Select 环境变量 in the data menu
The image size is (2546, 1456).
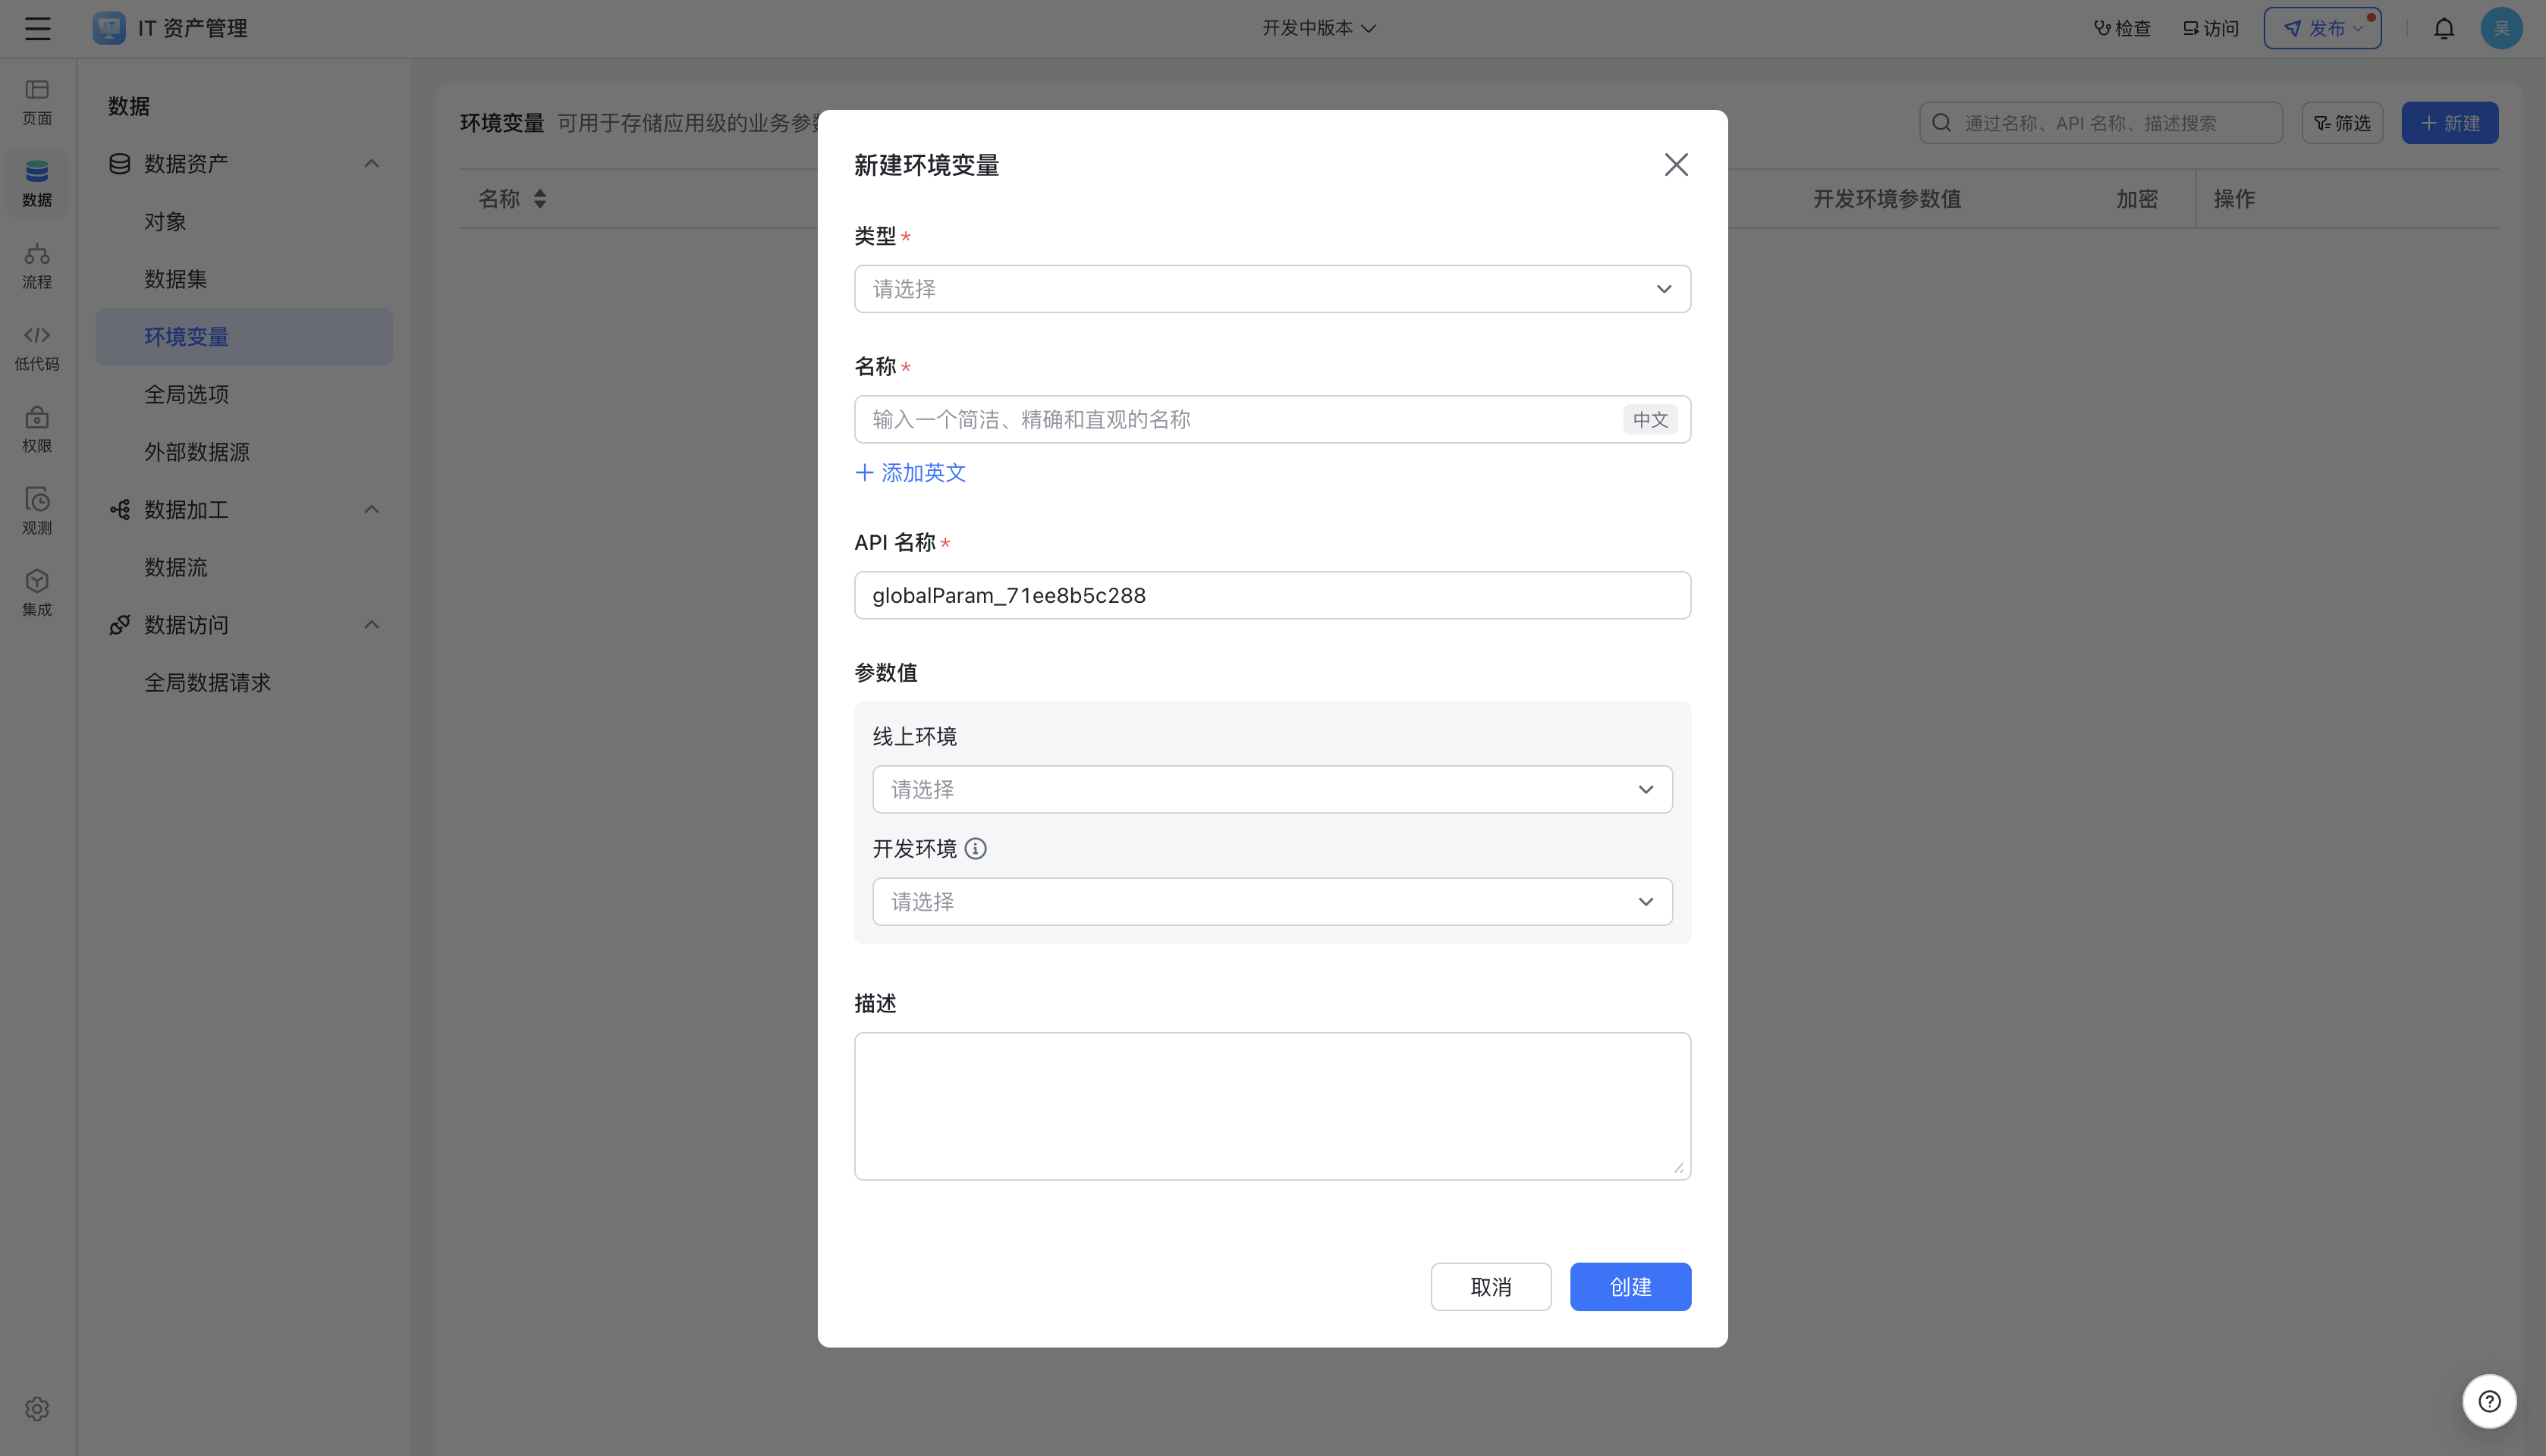tap(244, 337)
